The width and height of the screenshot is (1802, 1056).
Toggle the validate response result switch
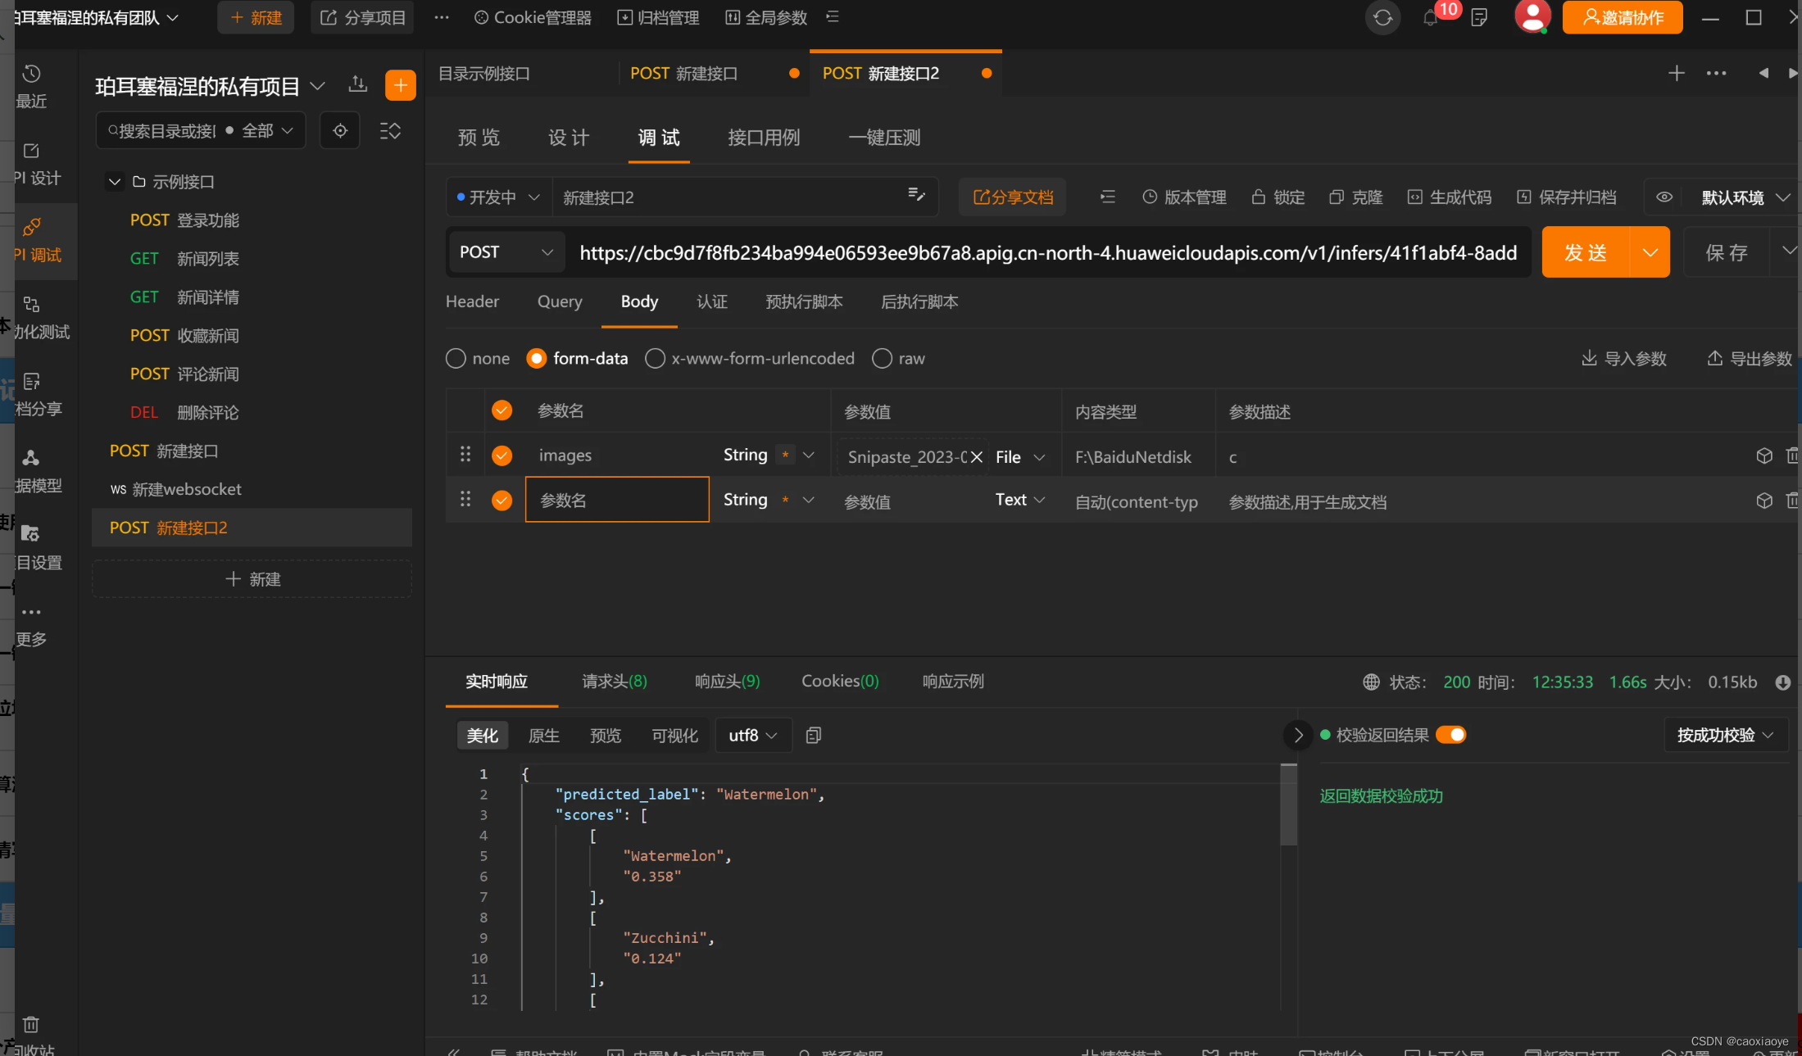pos(1450,735)
